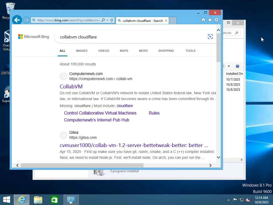
Task: Select the 10/7/2025 installed date row
Action: pyautogui.click(x=233, y=80)
